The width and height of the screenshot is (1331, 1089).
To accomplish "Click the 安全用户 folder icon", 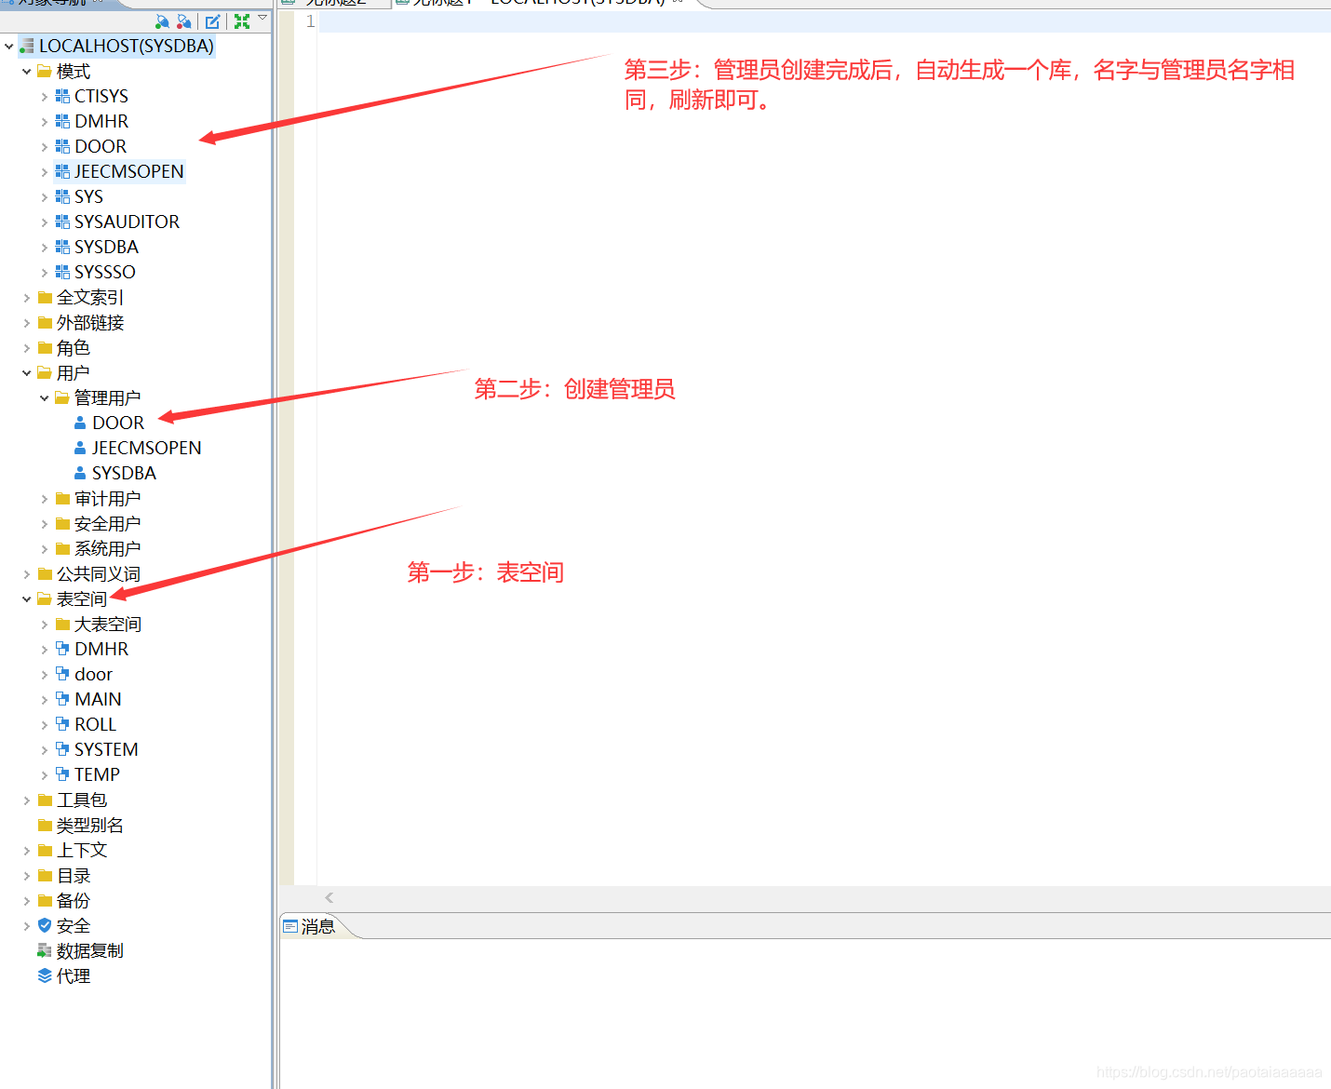I will 62,523.
